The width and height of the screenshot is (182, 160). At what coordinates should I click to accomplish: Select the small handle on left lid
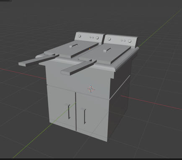(x=73, y=46)
